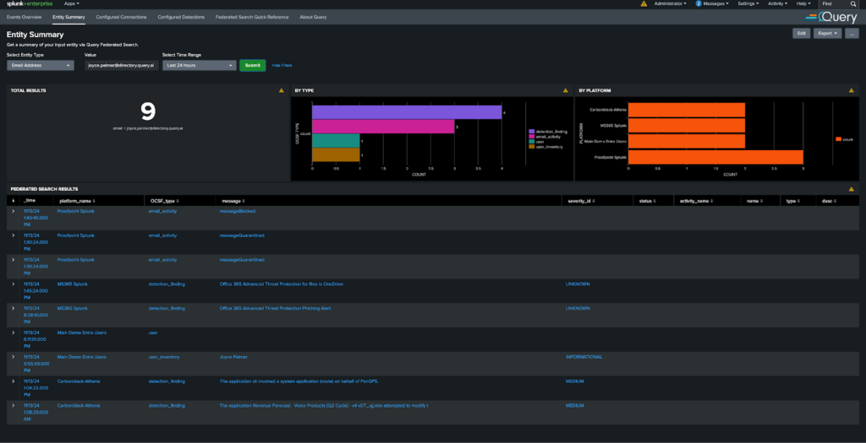This screenshot has height=443, width=866.
Task: Click the purple detection_finding bar in chart
Action: 407,112
